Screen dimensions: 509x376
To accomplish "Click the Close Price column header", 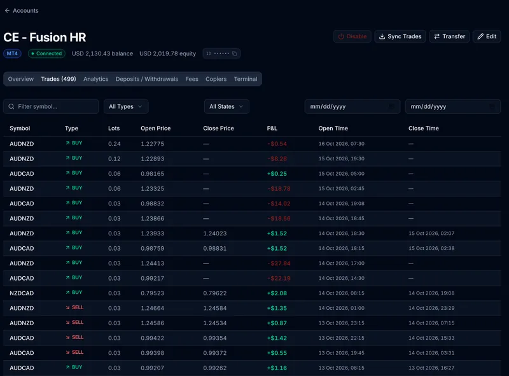I will tap(218, 129).
